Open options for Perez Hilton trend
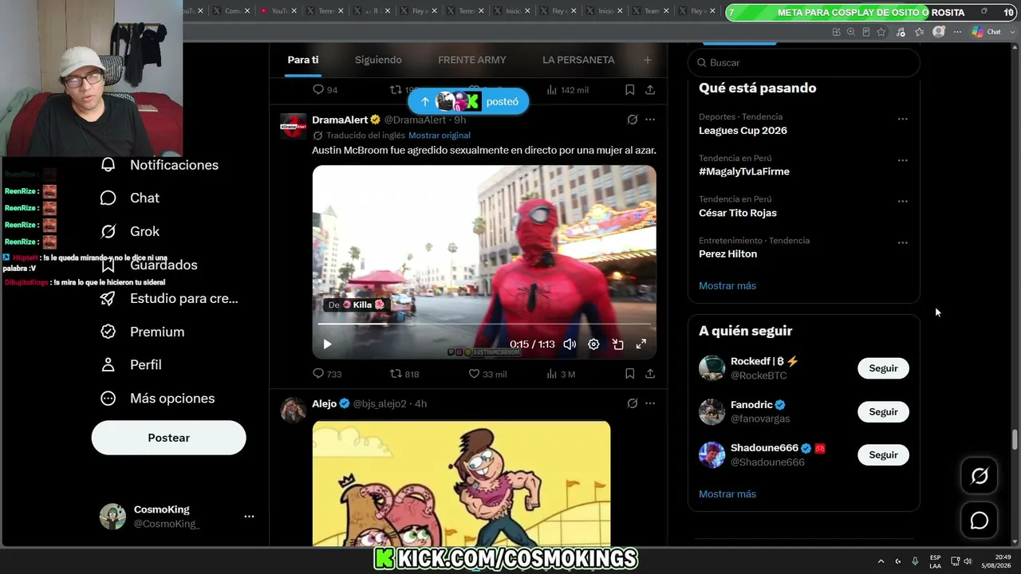This screenshot has width=1021, height=574. [x=902, y=242]
